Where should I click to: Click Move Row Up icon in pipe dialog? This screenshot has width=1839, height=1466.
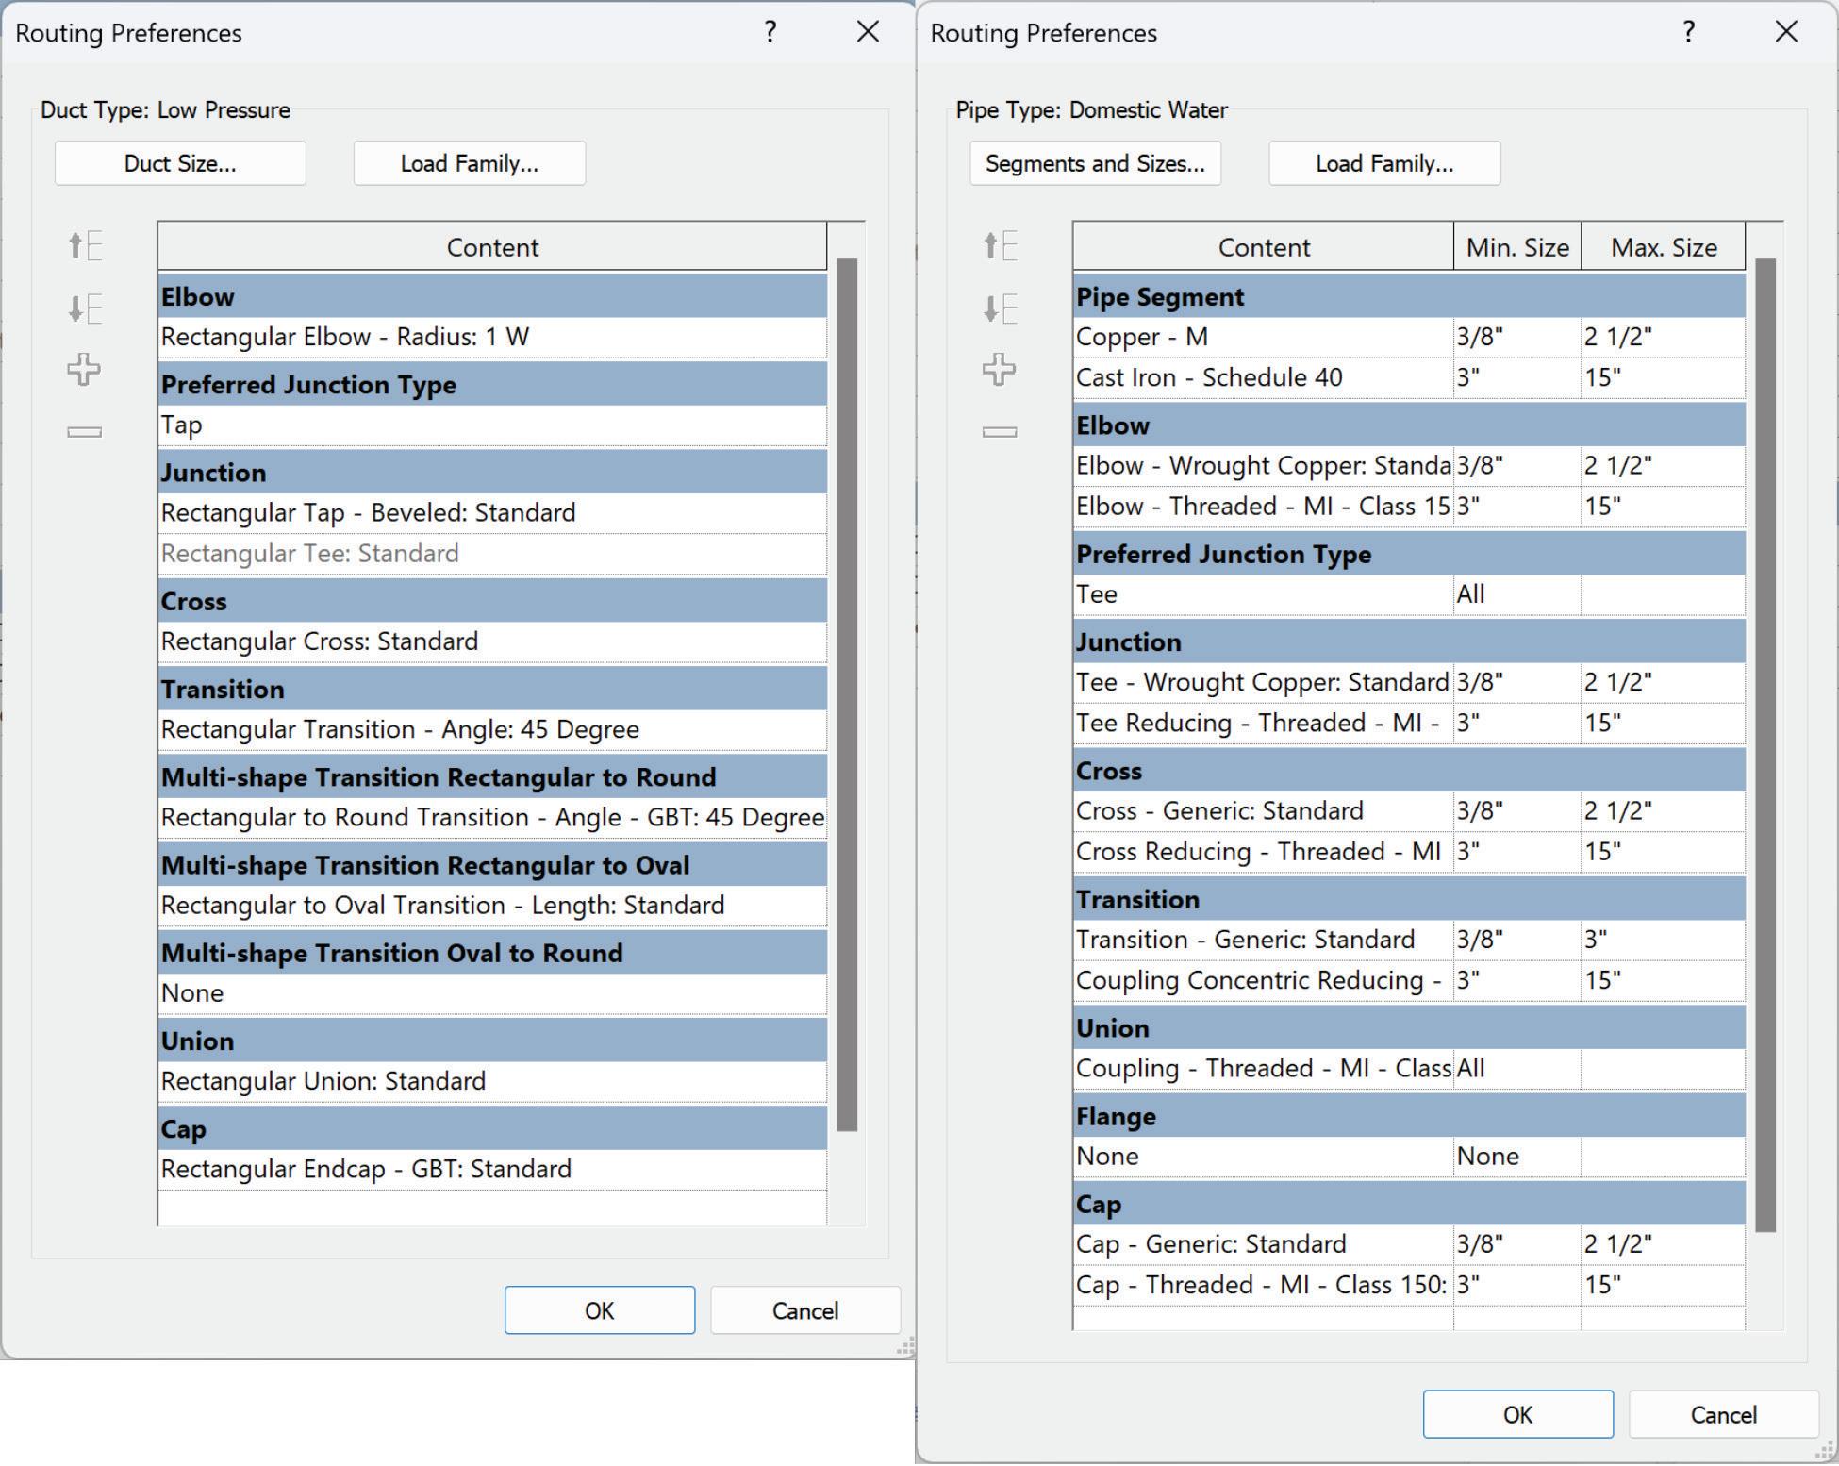(1000, 246)
